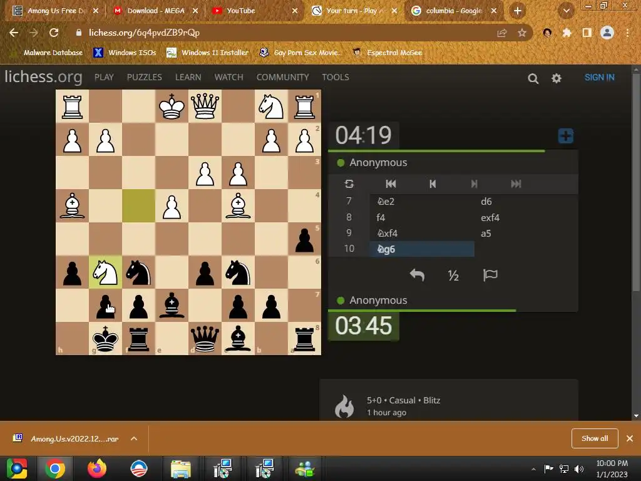Image resolution: width=641 pixels, height=481 pixels.
Task: Show hidden system tray icons
Action: coord(533,469)
